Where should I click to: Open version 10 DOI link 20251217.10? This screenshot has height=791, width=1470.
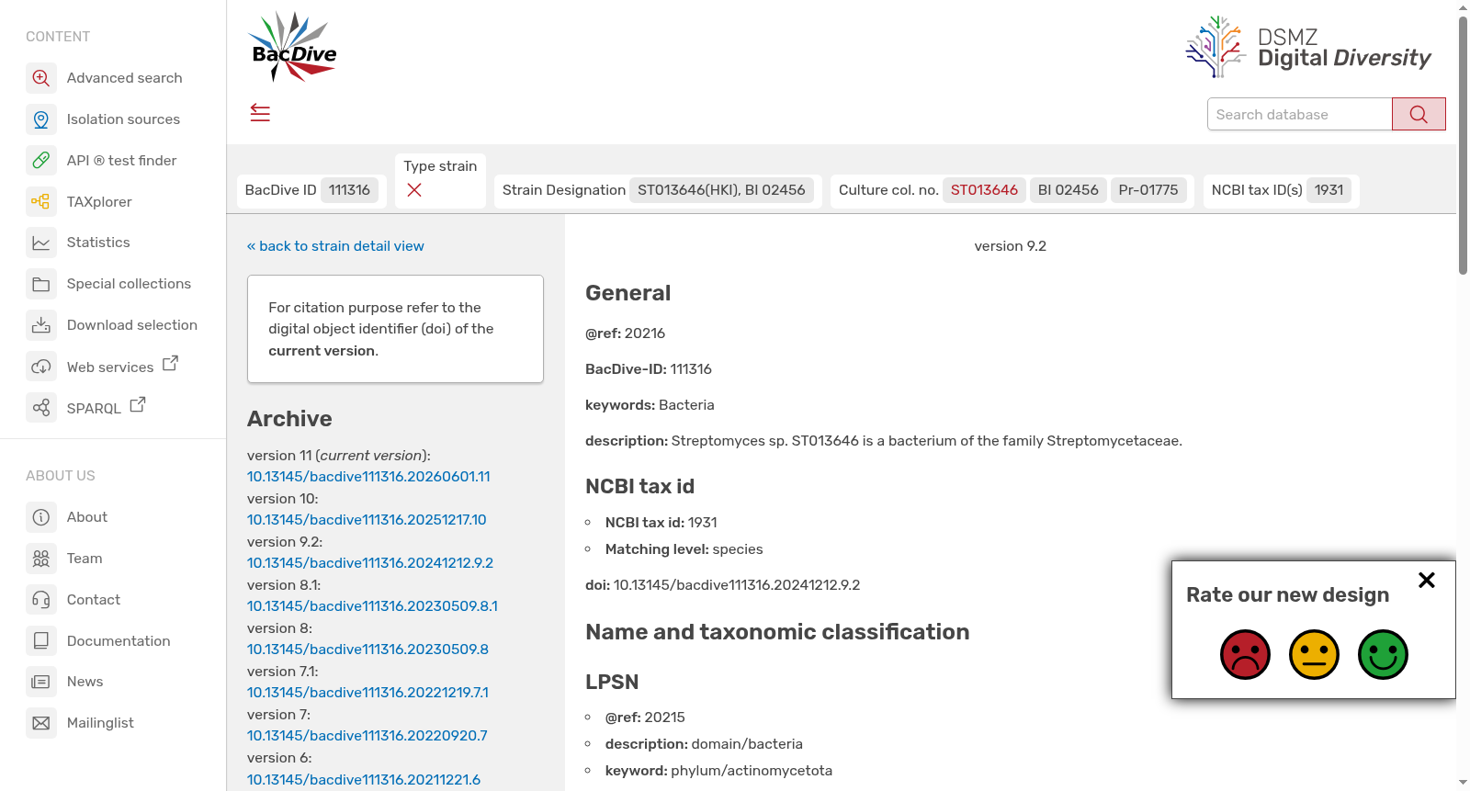[367, 520]
